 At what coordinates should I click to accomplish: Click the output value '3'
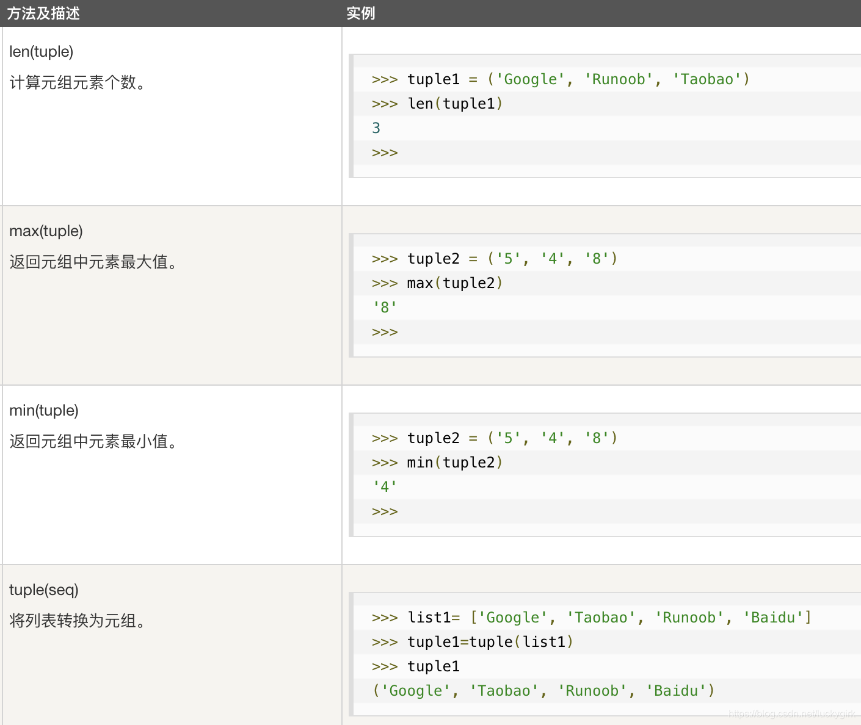coord(376,128)
